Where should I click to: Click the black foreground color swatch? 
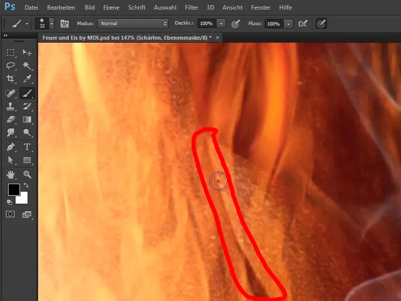click(14, 190)
